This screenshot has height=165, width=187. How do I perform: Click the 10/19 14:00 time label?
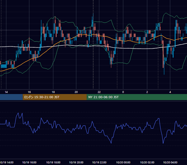(7, 162)
